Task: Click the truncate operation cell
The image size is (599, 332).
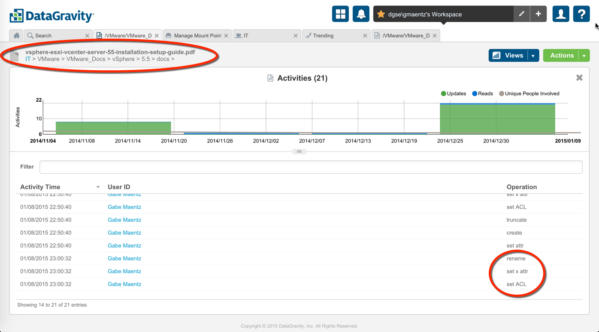Action: (517, 220)
